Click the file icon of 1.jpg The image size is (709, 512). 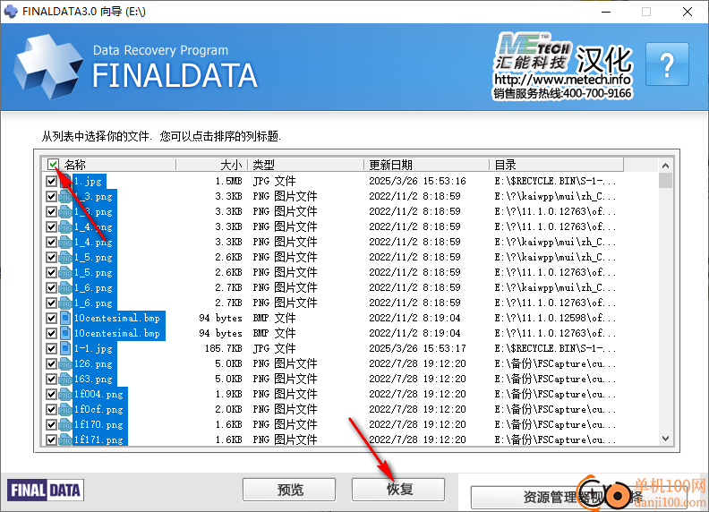coord(65,182)
